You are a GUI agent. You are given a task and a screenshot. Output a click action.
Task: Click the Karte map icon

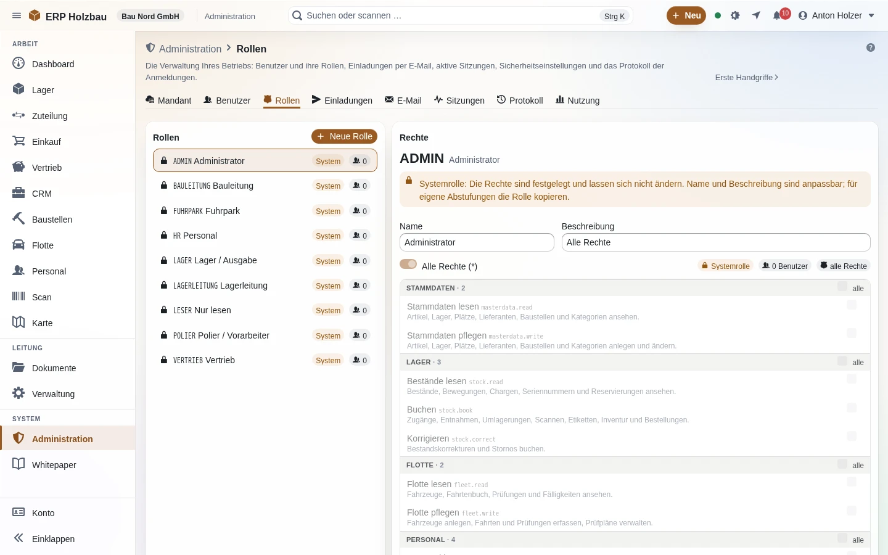click(18, 323)
